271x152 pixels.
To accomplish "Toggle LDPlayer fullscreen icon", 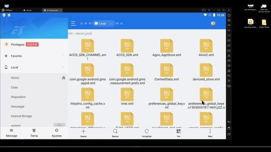I will 229,35.
